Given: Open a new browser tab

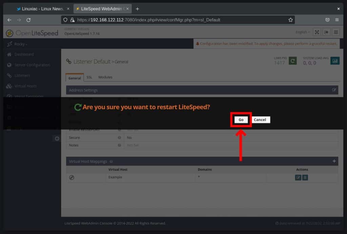Looking at the screenshot, I should (138, 9).
